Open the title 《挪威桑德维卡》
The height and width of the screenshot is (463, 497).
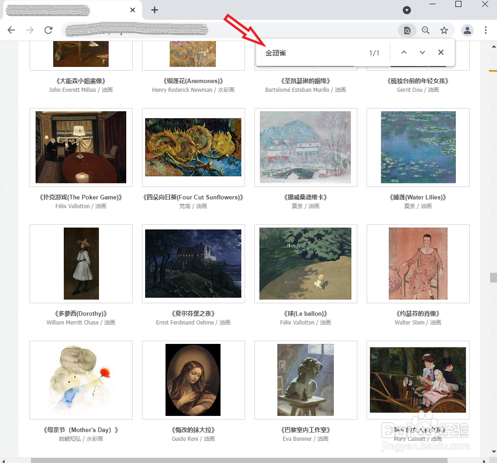pyautogui.click(x=305, y=197)
